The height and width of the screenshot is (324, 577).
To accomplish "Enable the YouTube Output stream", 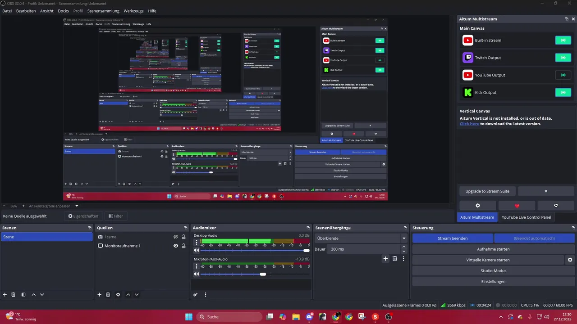I will pyautogui.click(x=563, y=75).
